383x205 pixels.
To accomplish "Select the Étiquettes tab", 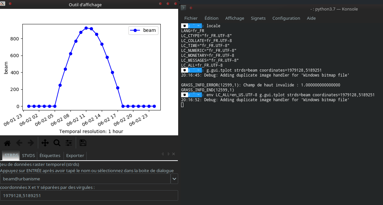I will coord(50,155).
